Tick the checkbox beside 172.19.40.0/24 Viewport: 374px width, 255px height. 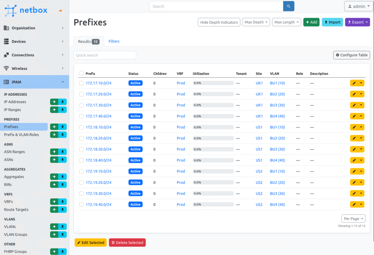tap(81, 204)
